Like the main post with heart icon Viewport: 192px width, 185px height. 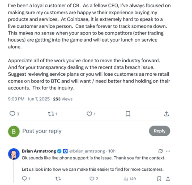click(89, 114)
